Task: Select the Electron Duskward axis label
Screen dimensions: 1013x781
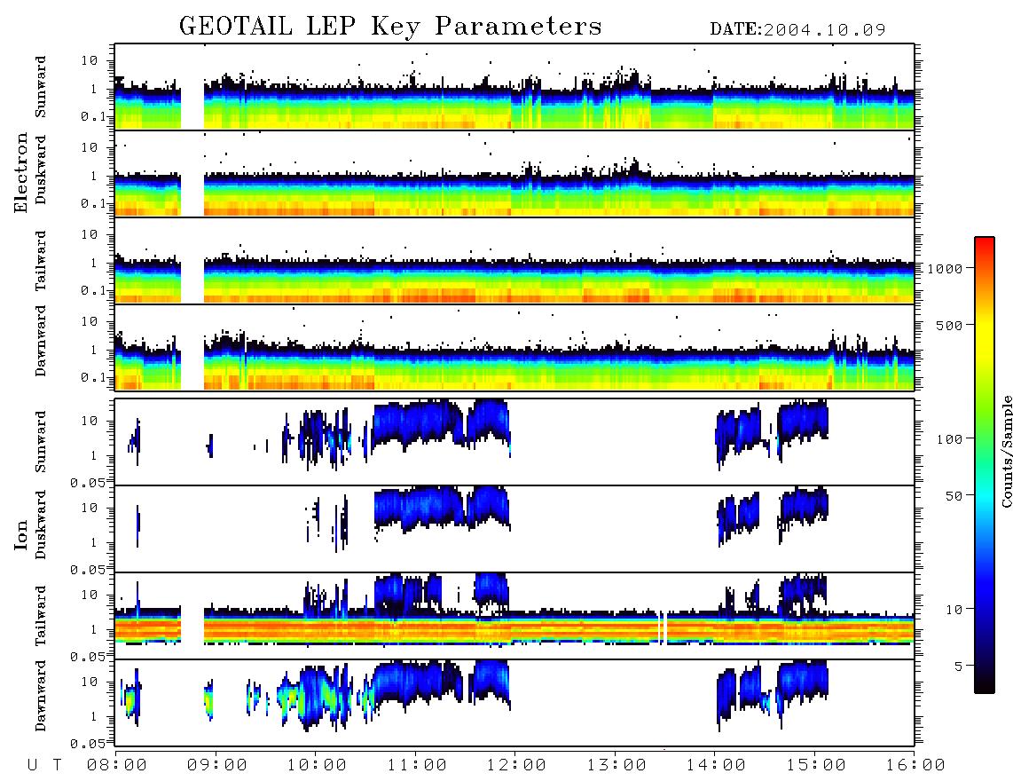Action: pyautogui.click(x=41, y=170)
